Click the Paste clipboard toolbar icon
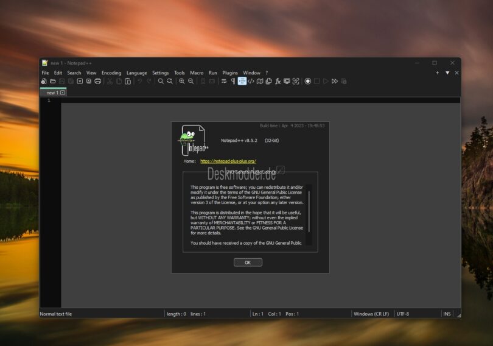This screenshot has width=493, height=346. pos(128,81)
